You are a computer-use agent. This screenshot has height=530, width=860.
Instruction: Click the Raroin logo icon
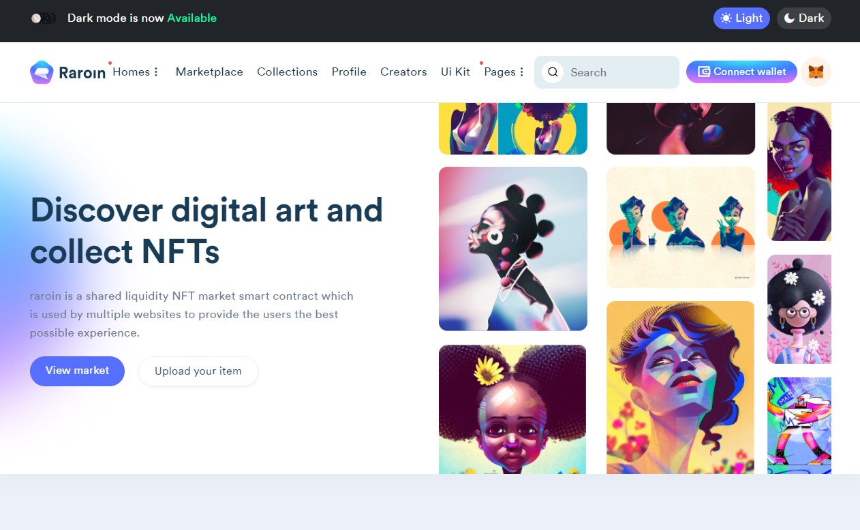click(42, 72)
